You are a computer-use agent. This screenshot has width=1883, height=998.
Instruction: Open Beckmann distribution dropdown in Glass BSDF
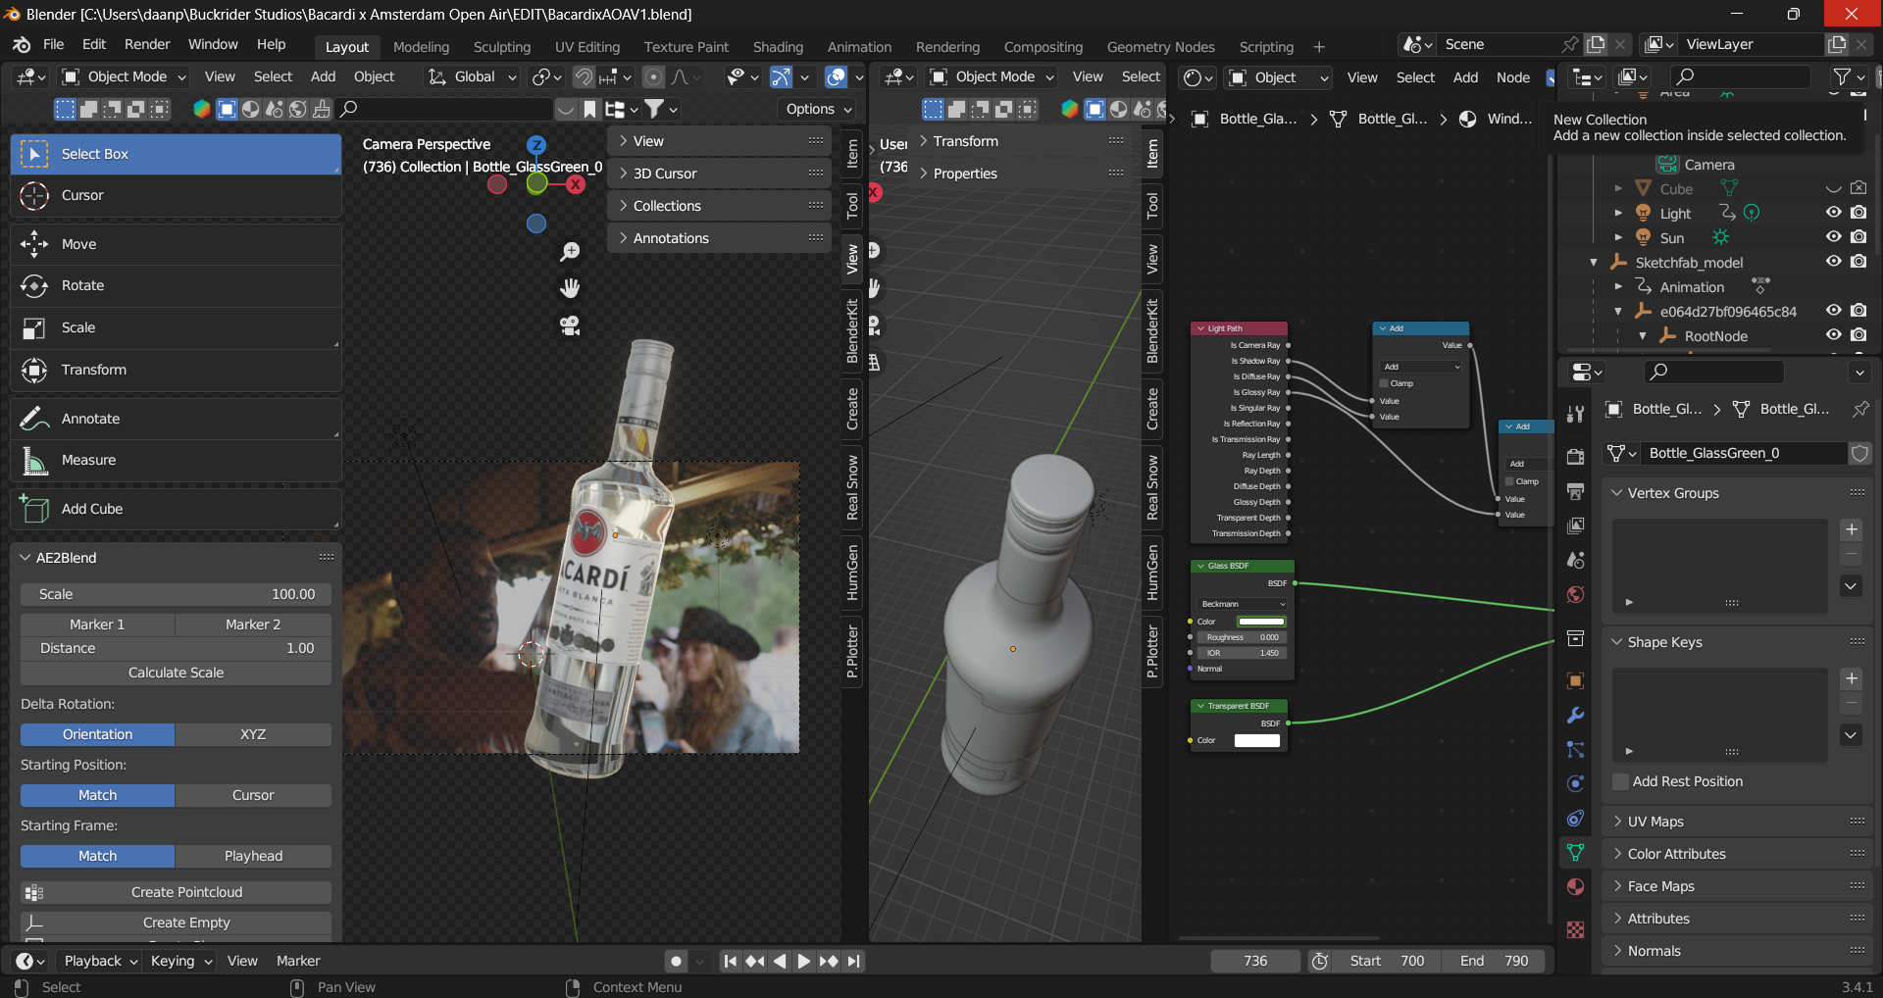pyautogui.click(x=1242, y=604)
